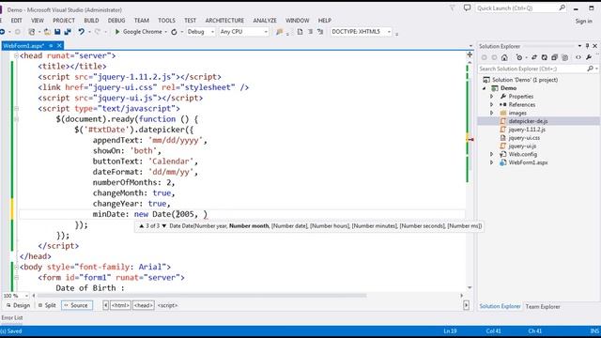Open the Debug configuration dropdown

coord(212,32)
